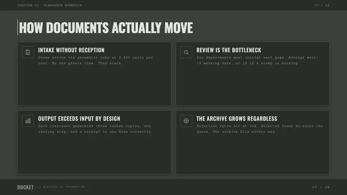Image resolution: width=347 pixels, height=195 pixels.
Task: Select the 'How Documents Actually Move' title
Action: pos(106,28)
